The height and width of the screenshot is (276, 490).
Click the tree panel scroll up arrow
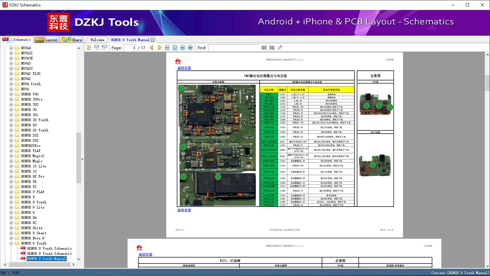[x=79, y=48]
